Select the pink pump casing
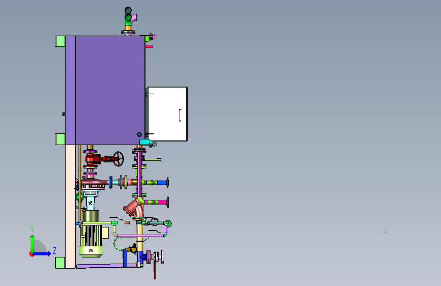 pyautogui.click(x=94, y=183)
